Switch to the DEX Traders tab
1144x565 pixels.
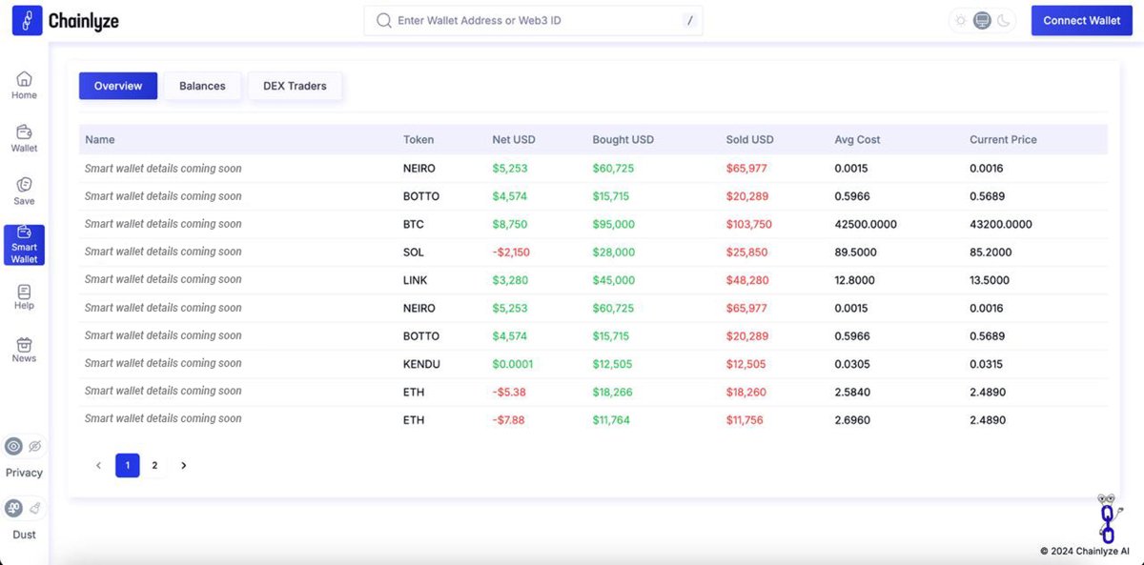295,86
